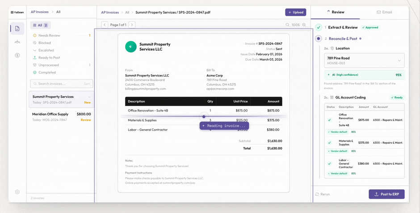420x213 pixels.
Task: Click the invoice Total $1,630.00
Action: 274,149
